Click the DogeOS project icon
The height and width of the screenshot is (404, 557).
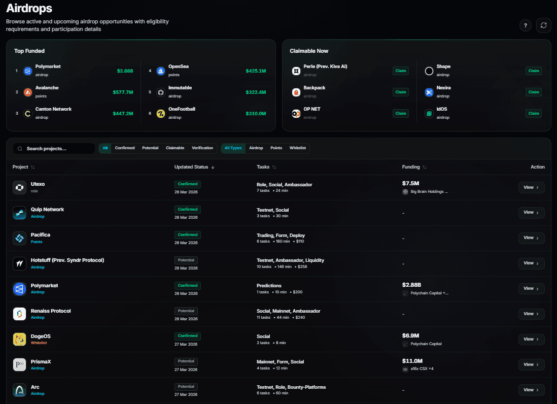click(x=20, y=340)
